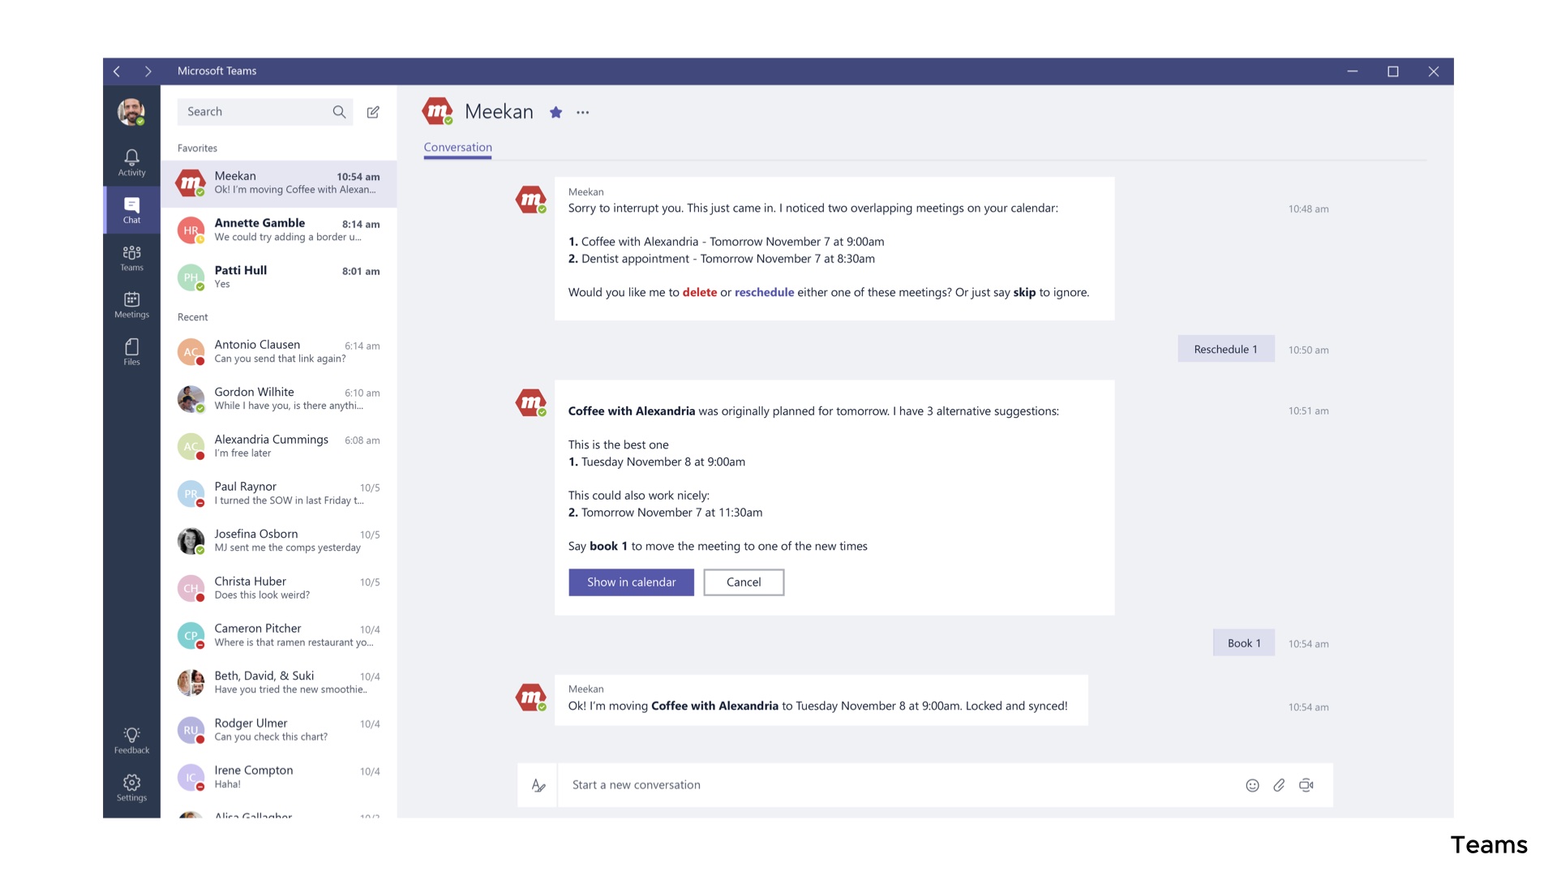Screen dimensions: 1557x876
Task: Open the Paul Raynor chat
Action: 279,494
